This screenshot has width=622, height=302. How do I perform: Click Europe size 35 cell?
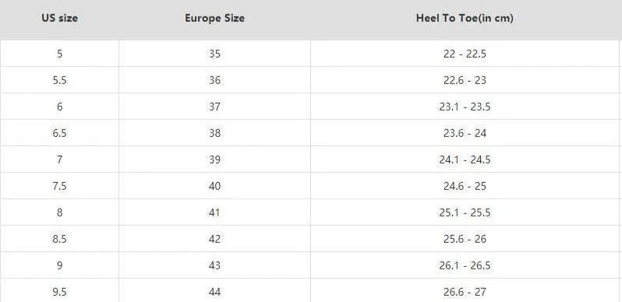(214, 54)
